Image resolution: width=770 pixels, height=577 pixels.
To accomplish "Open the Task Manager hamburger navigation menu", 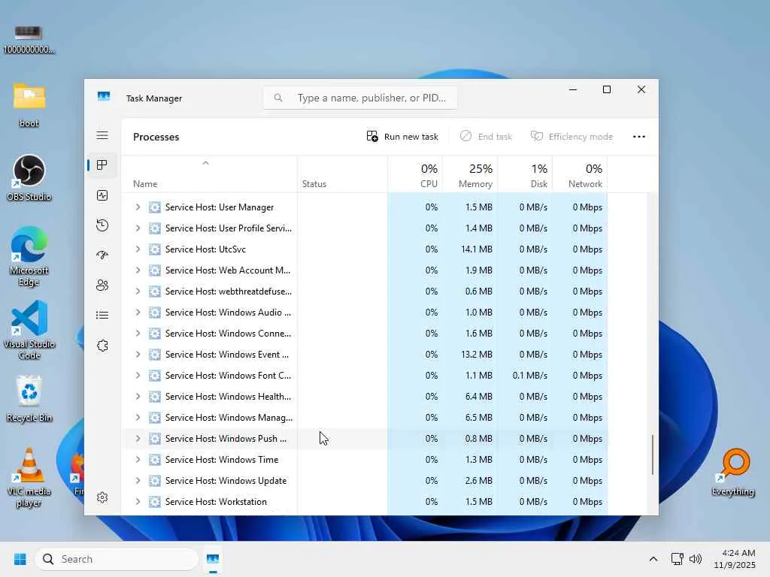I will tap(102, 135).
